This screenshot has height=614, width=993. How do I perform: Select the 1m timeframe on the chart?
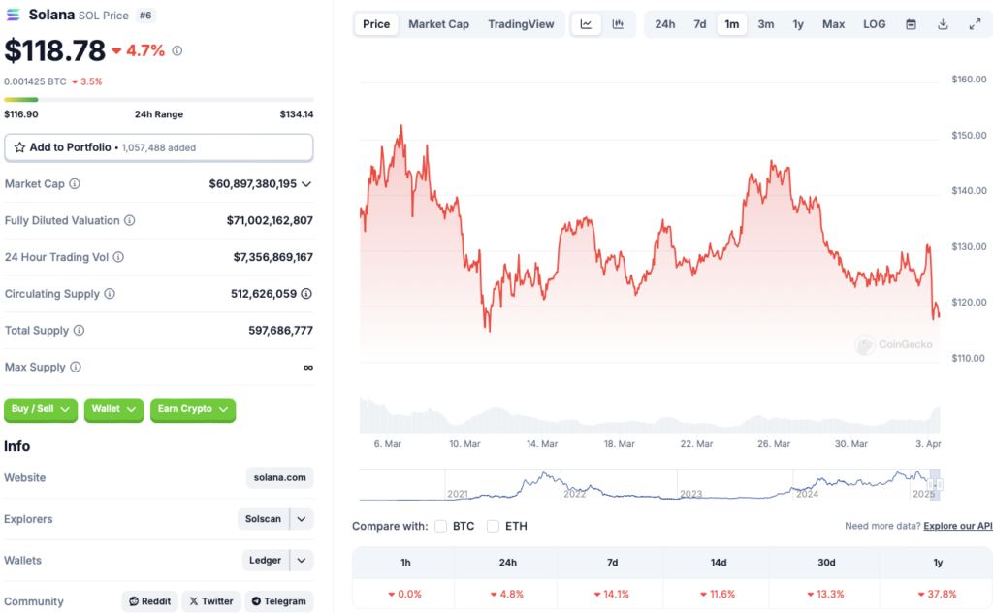point(732,23)
